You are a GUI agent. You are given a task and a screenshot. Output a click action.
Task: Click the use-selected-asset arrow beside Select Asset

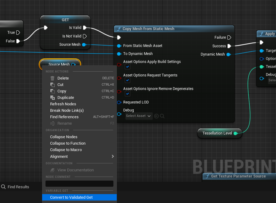coord(156,116)
